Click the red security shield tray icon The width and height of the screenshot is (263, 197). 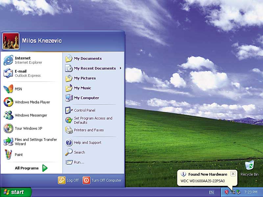(227, 192)
